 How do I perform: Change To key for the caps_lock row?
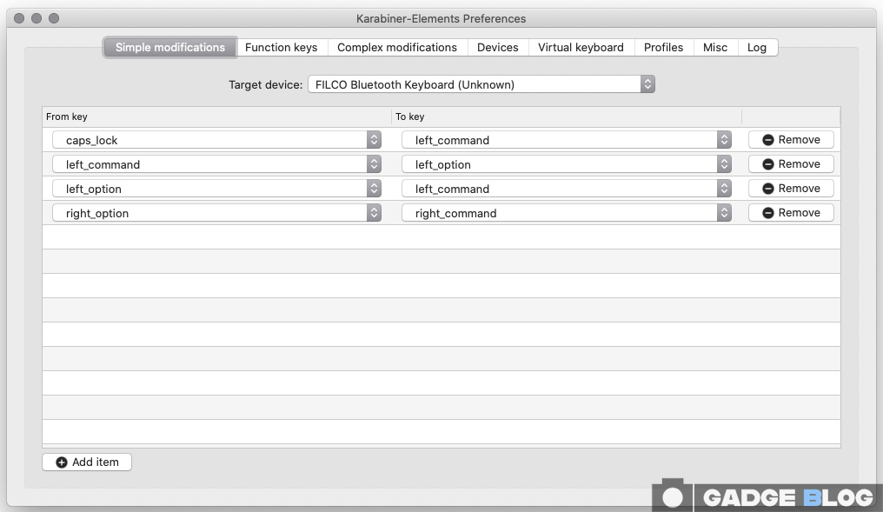(567, 140)
